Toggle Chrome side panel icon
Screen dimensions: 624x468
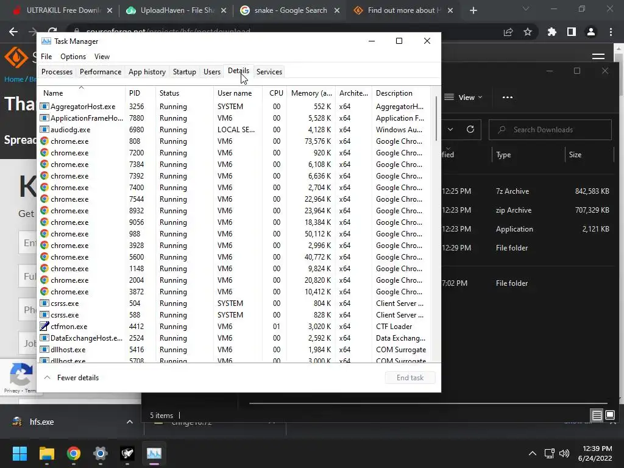(572, 32)
